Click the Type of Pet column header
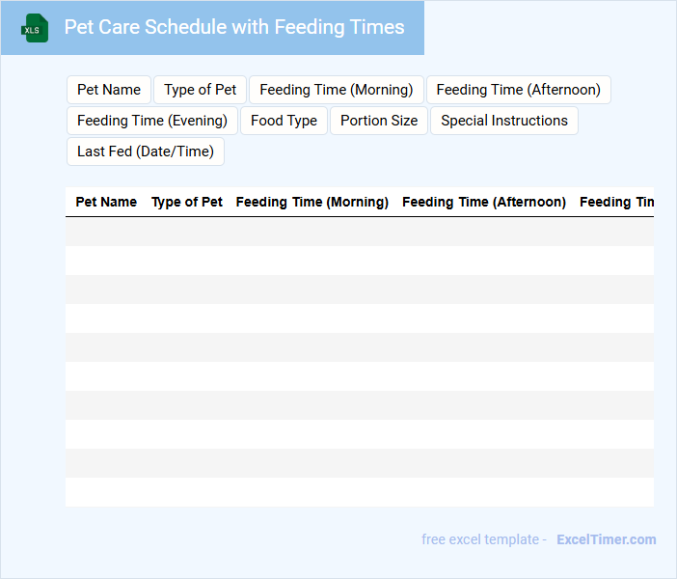This screenshot has width=677, height=579. tap(187, 203)
